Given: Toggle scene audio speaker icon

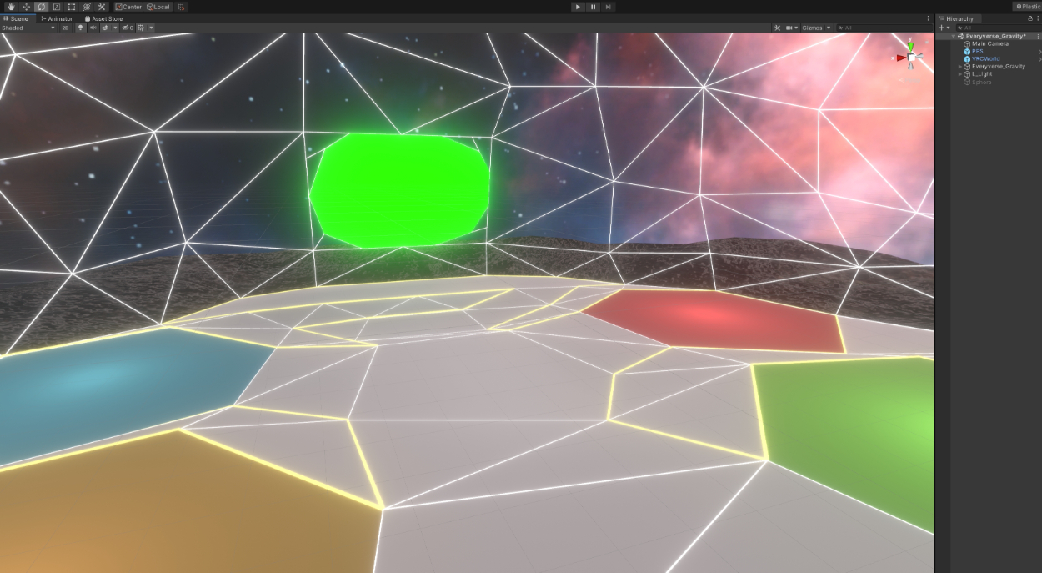Looking at the screenshot, I should coord(93,28).
